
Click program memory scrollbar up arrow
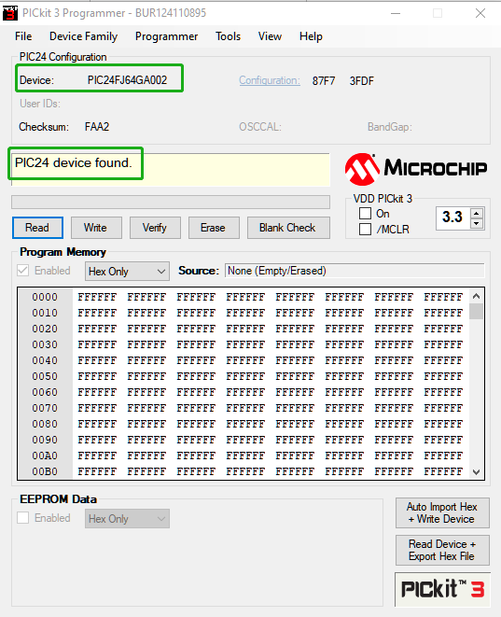click(476, 296)
